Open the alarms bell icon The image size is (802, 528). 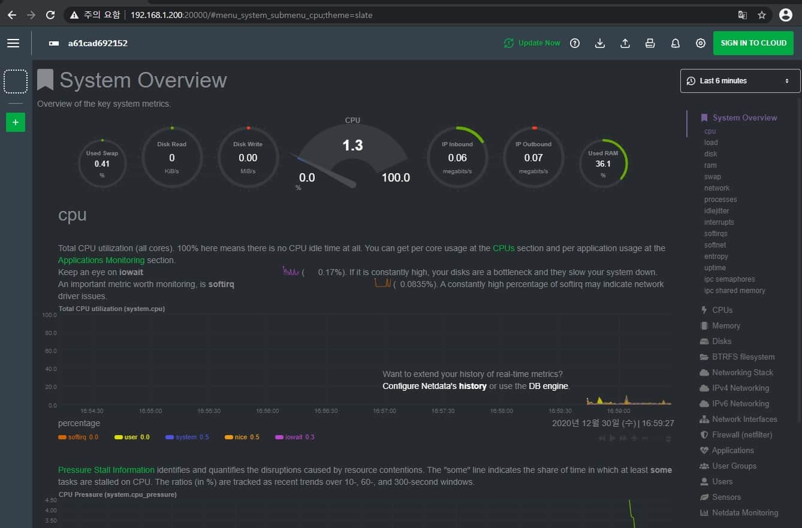676,43
